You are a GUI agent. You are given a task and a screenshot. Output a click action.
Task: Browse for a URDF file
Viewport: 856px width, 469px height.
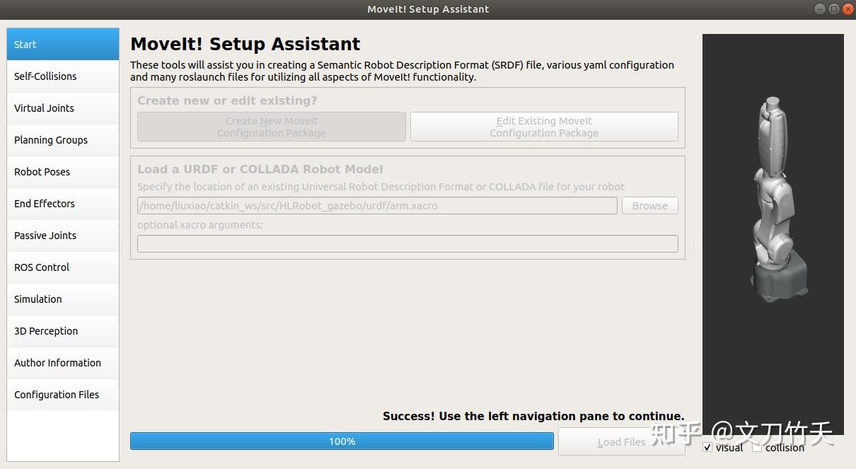point(649,206)
